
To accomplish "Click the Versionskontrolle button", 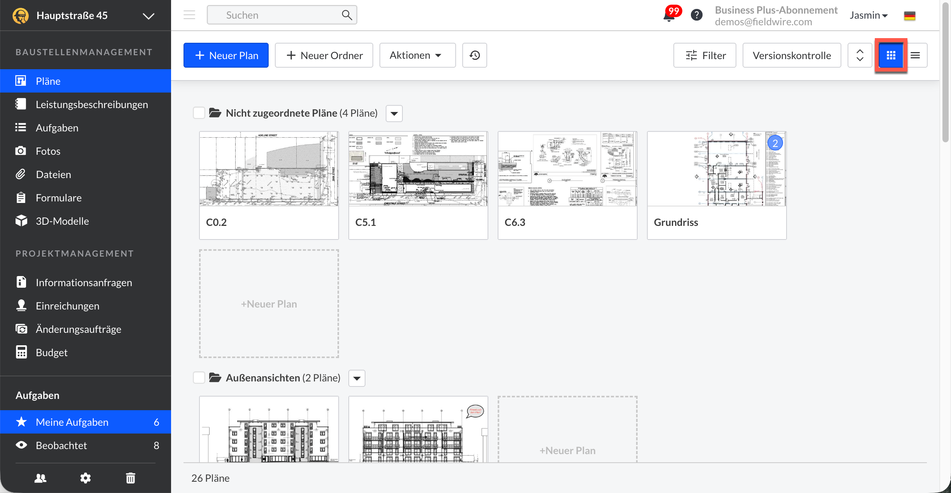I will tap(792, 55).
